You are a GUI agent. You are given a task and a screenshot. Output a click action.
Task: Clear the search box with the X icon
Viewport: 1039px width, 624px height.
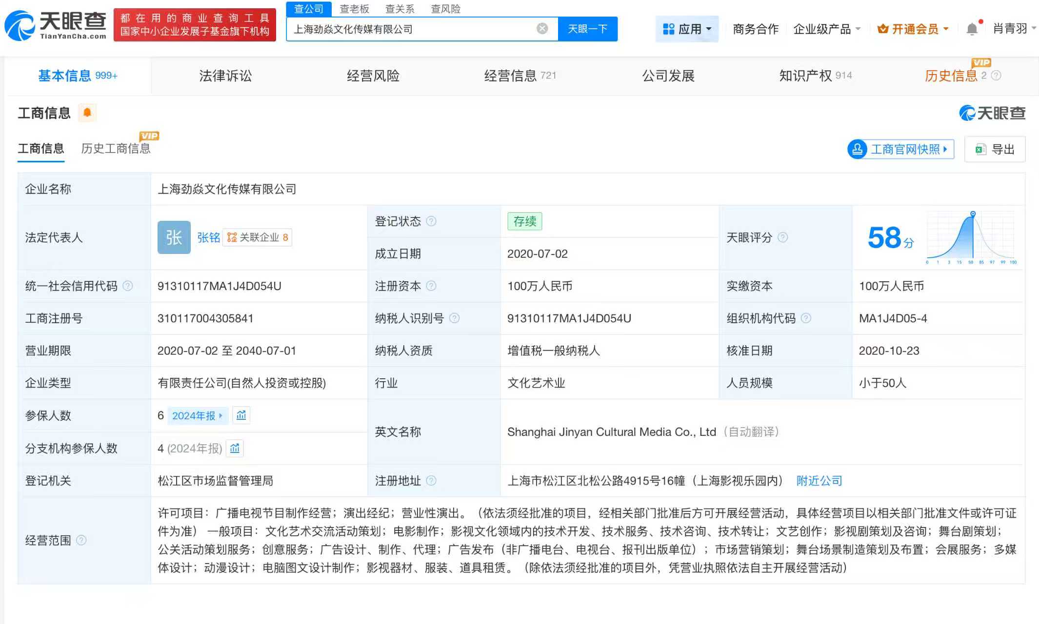541,28
